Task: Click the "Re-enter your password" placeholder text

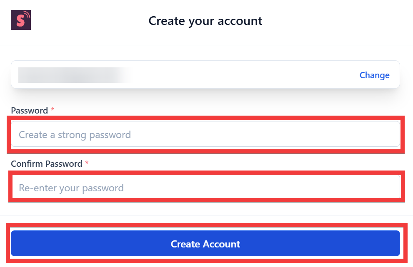Action: (x=71, y=188)
